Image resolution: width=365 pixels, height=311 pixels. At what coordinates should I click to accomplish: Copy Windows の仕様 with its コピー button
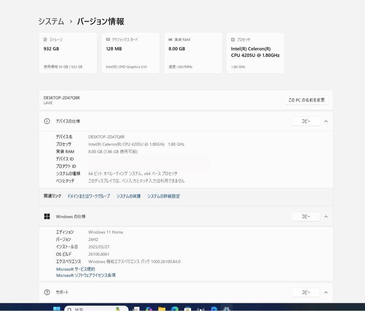coord(306,217)
